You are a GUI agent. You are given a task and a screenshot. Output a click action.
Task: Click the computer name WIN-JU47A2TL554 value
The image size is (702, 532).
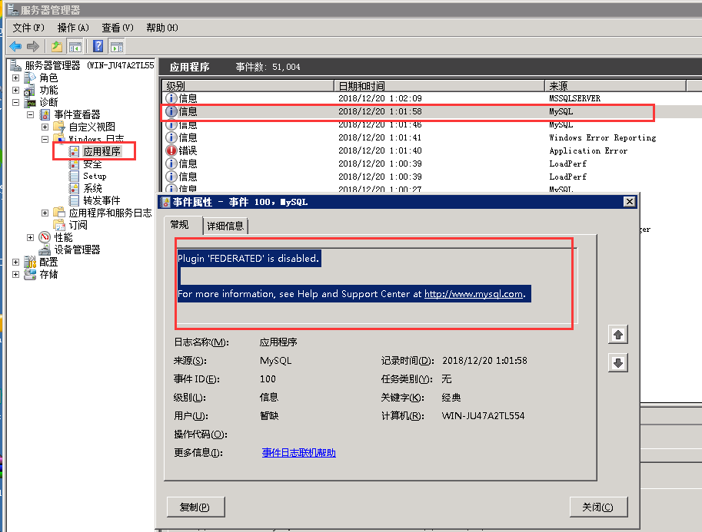point(483,416)
